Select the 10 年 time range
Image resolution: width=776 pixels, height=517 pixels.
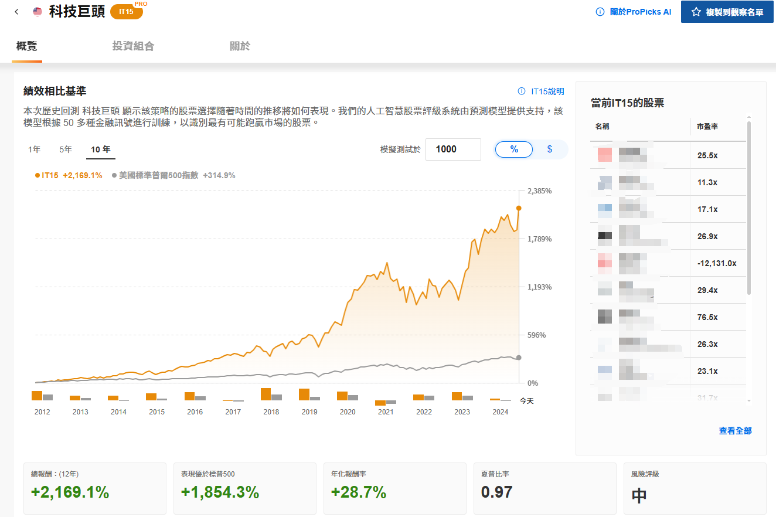[x=100, y=149]
